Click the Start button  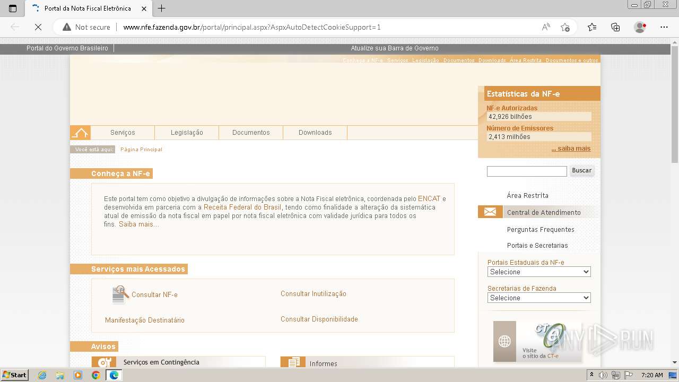14,375
